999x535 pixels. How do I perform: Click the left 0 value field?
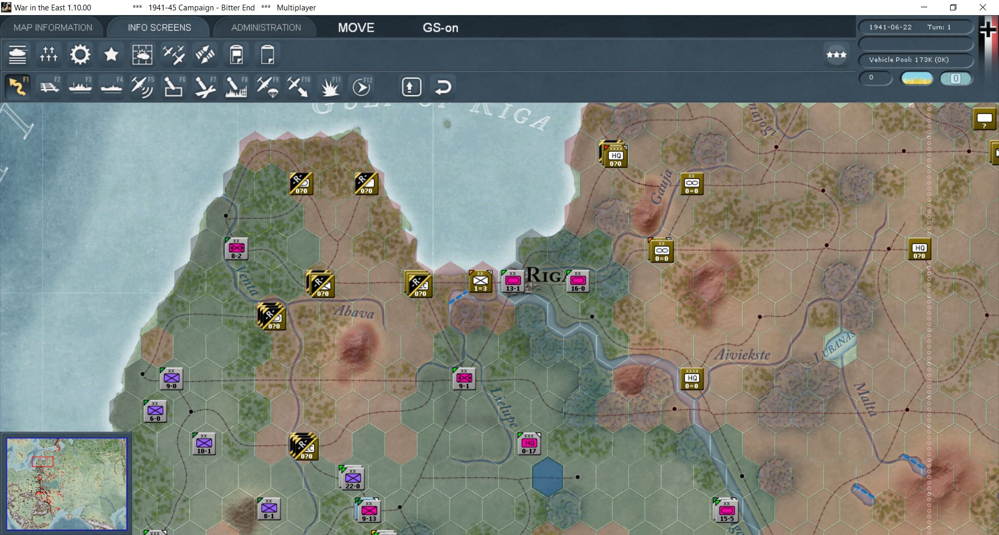pos(876,78)
